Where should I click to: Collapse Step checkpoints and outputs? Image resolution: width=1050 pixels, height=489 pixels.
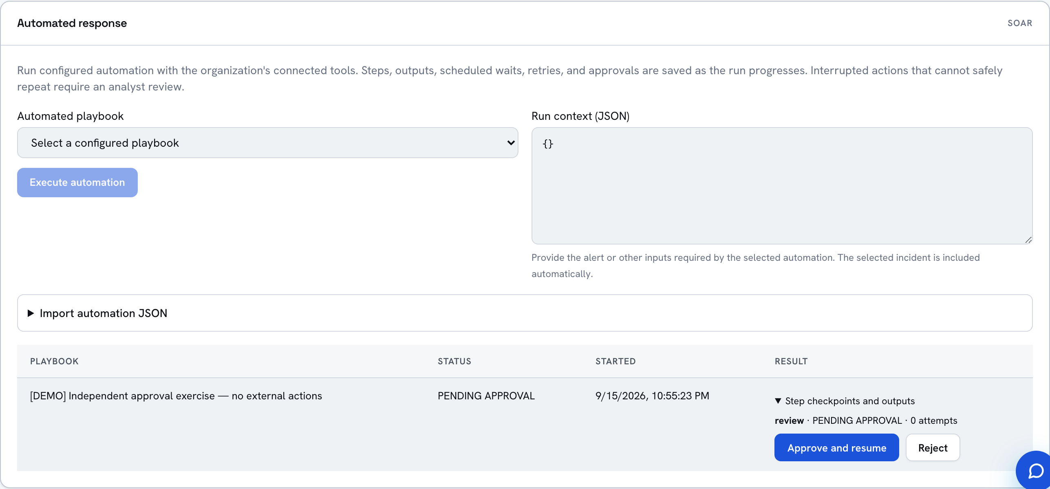click(x=845, y=401)
